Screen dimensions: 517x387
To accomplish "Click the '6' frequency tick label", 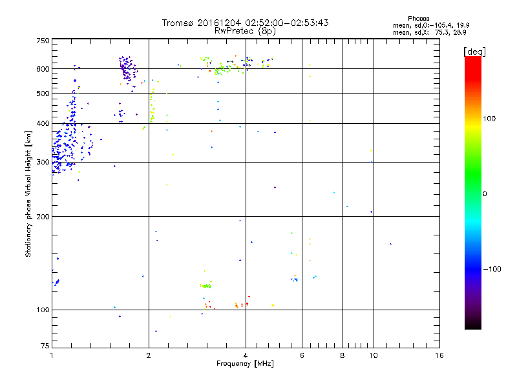I will 302,355.
